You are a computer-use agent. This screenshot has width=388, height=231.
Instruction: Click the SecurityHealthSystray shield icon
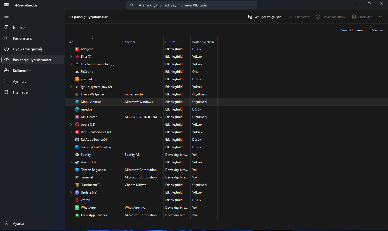pyautogui.click(x=77, y=147)
